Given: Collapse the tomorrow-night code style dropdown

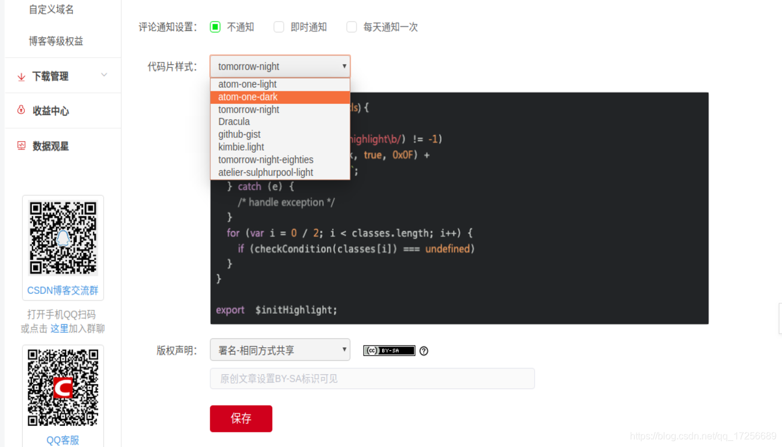Looking at the screenshot, I should point(280,67).
